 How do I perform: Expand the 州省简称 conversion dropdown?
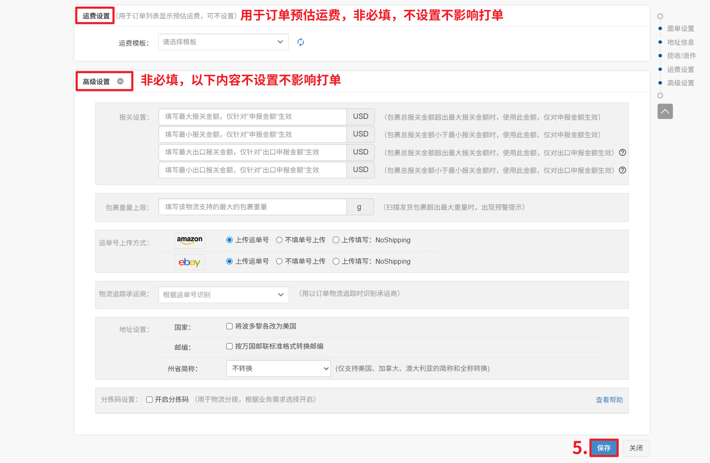[278, 368]
